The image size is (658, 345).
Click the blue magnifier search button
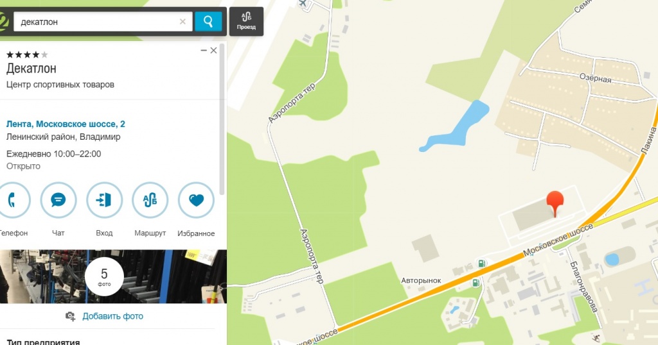point(208,21)
